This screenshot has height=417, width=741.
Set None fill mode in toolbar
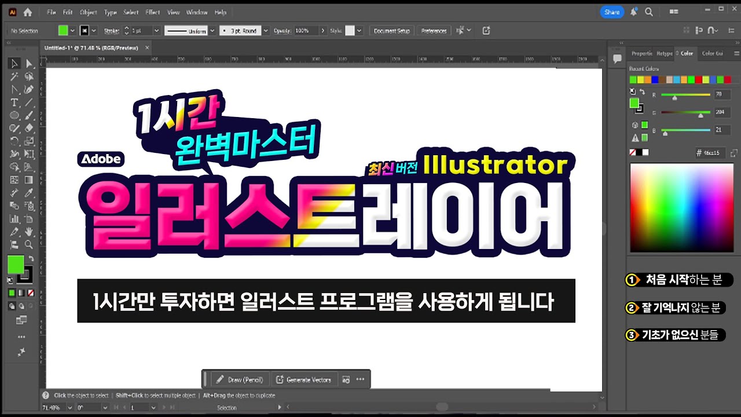(31, 293)
